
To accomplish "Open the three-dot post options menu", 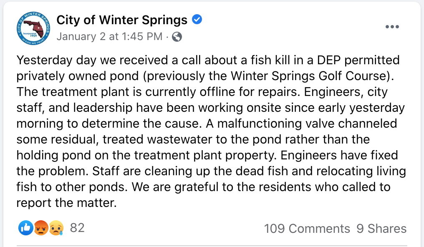I will coord(392,26).
